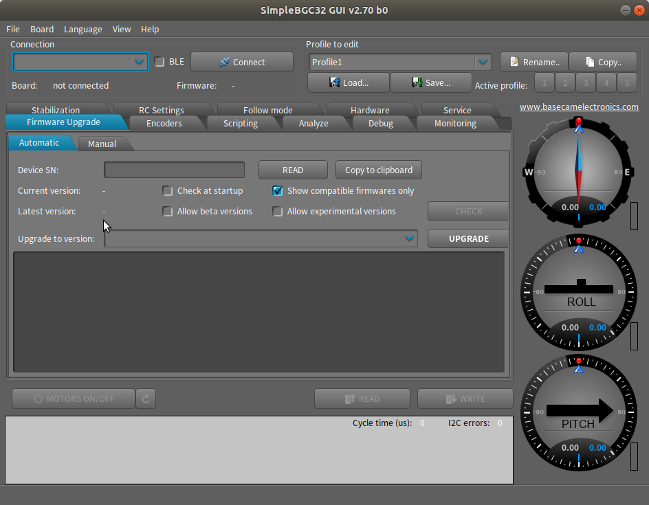Switch to the Scripting tab
The image size is (649, 505).
pyautogui.click(x=241, y=123)
